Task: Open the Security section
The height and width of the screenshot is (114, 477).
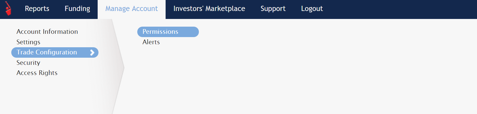Action: [28, 63]
